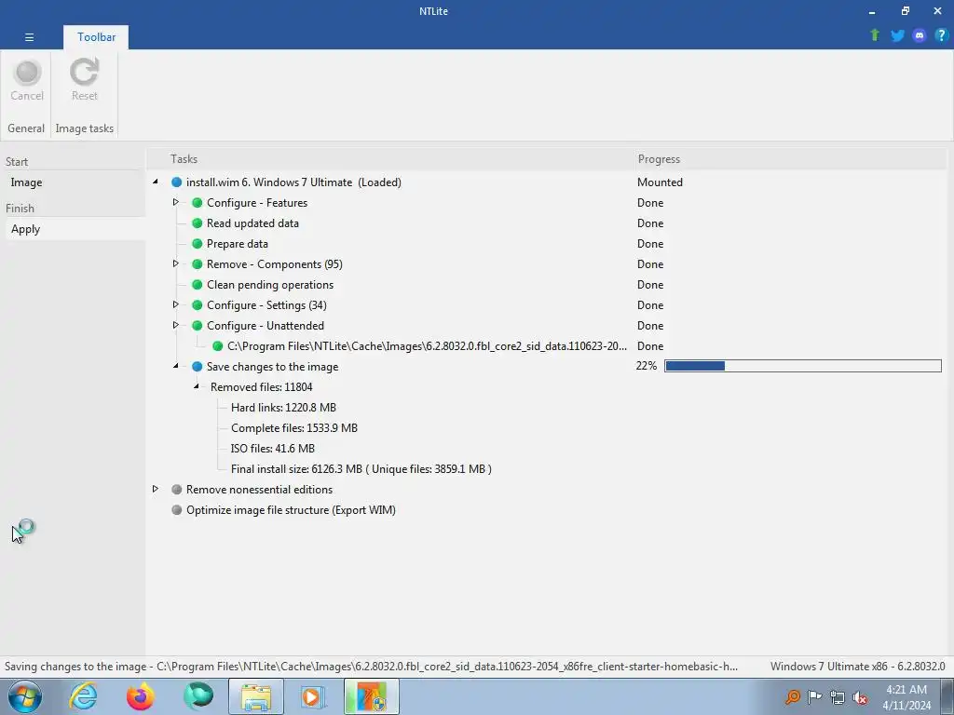Expand the Configure - Settings (34) task

[x=176, y=304]
